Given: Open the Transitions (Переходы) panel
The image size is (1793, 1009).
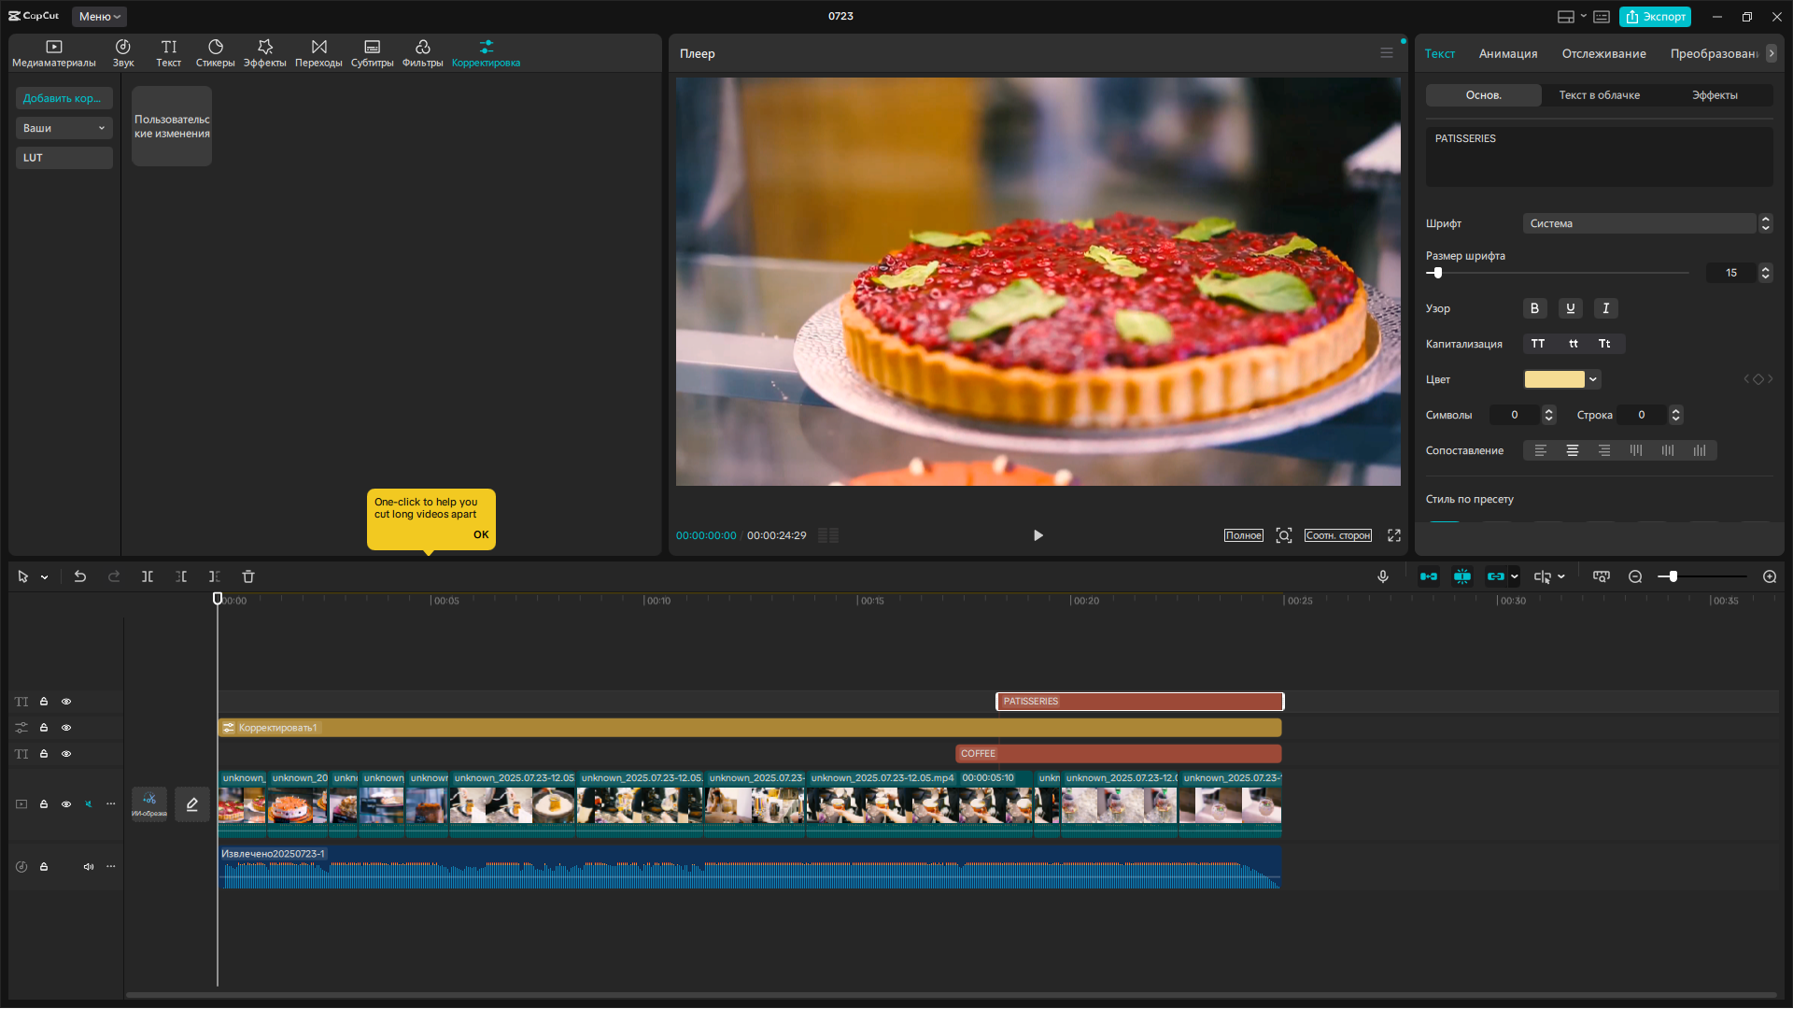Looking at the screenshot, I should click(x=318, y=53).
